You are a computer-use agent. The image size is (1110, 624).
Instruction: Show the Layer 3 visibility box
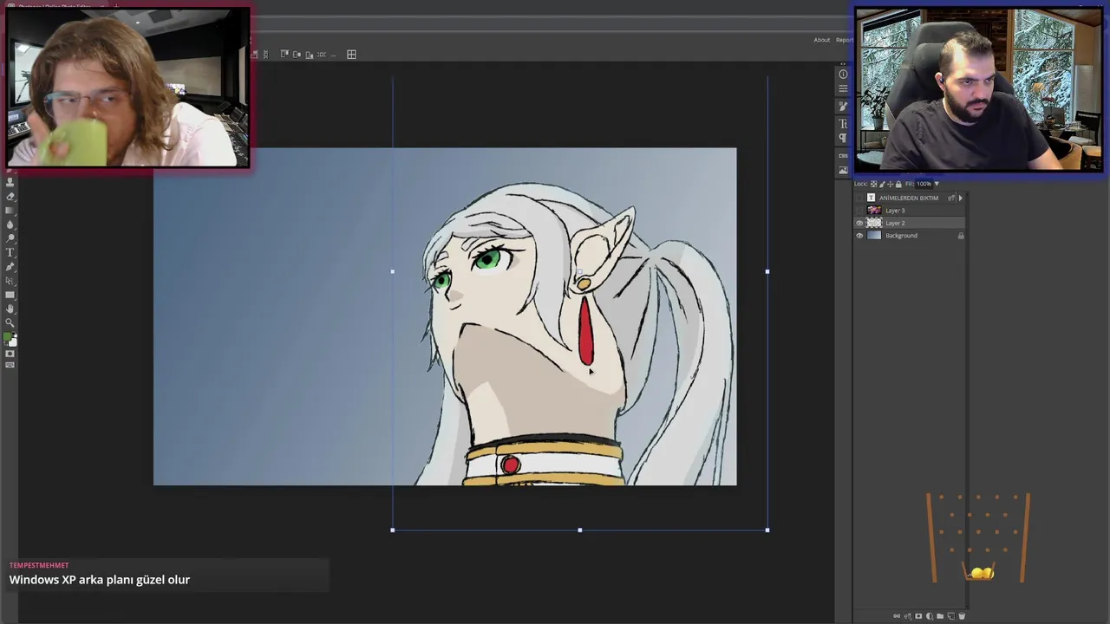[859, 211]
